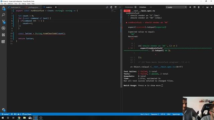Open __test__/main.spec.ts:10:97 link in terminal
214x120 pixels.
[x=167, y=67]
